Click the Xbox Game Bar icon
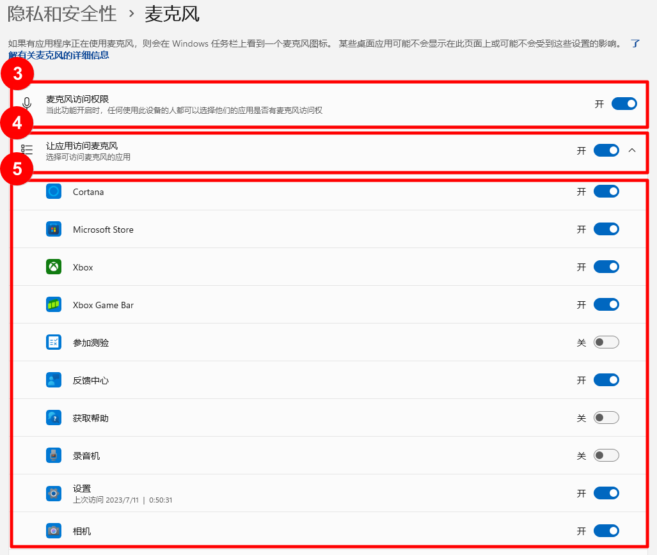Screen dimensions: 657x555 click(x=54, y=304)
